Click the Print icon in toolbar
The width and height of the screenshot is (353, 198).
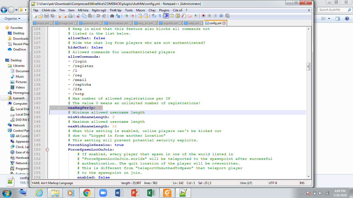pos(70,16)
